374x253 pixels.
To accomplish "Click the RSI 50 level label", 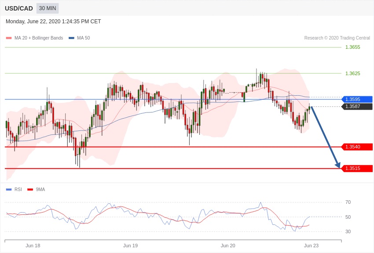I will (x=348, y=217).
